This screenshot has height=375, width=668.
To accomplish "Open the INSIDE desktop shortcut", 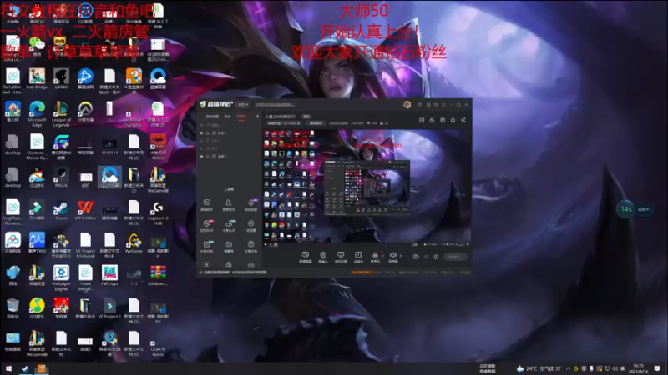I will [x=61, y=176].
